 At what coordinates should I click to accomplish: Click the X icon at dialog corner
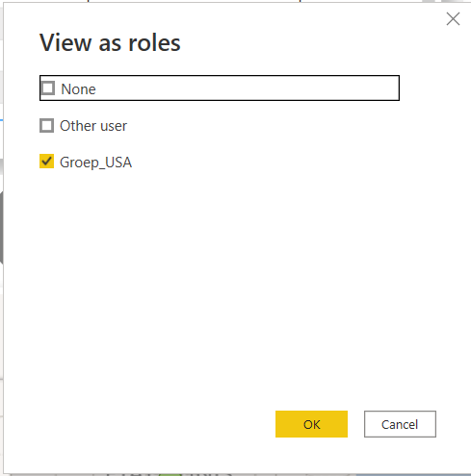[x=453, y=19]
